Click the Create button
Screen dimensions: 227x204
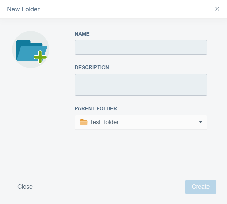pos(200,187)
